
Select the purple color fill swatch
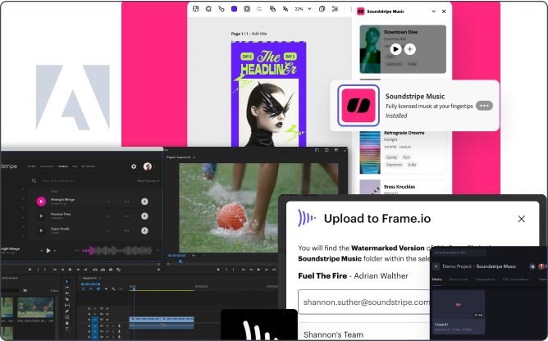tap(234, 9)
